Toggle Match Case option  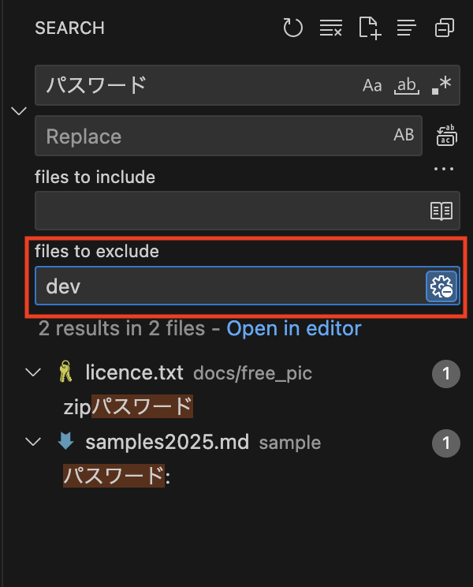pyautogui.click(x=372, y=85)
